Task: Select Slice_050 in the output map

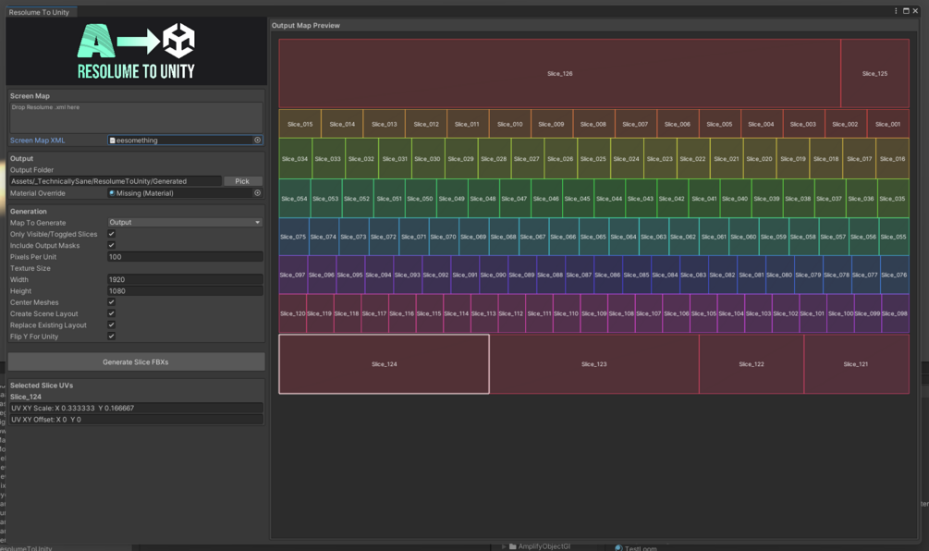Action: click(x=420, y=199)
